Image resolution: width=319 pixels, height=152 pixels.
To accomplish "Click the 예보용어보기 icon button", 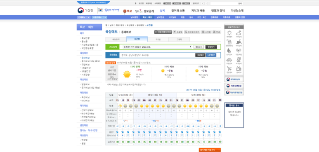I will 192,32.
